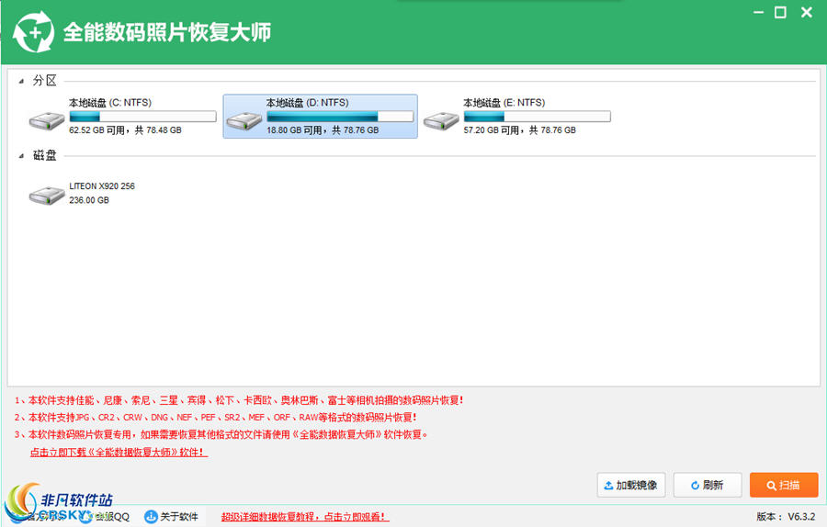
Task: Click the magnifier icon in the 扫描 button
Action: coord(771,486)
